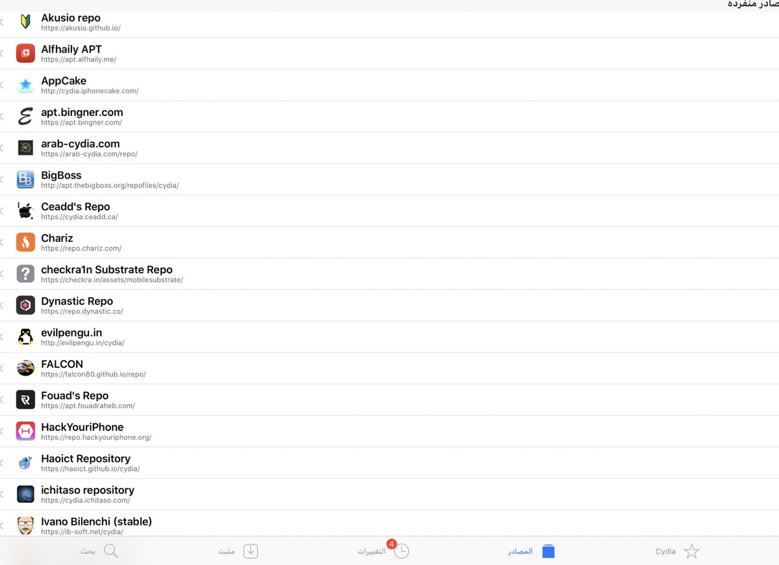Open the AppCake source
This screenshot has height=565, width=779.
click(389, 85)
